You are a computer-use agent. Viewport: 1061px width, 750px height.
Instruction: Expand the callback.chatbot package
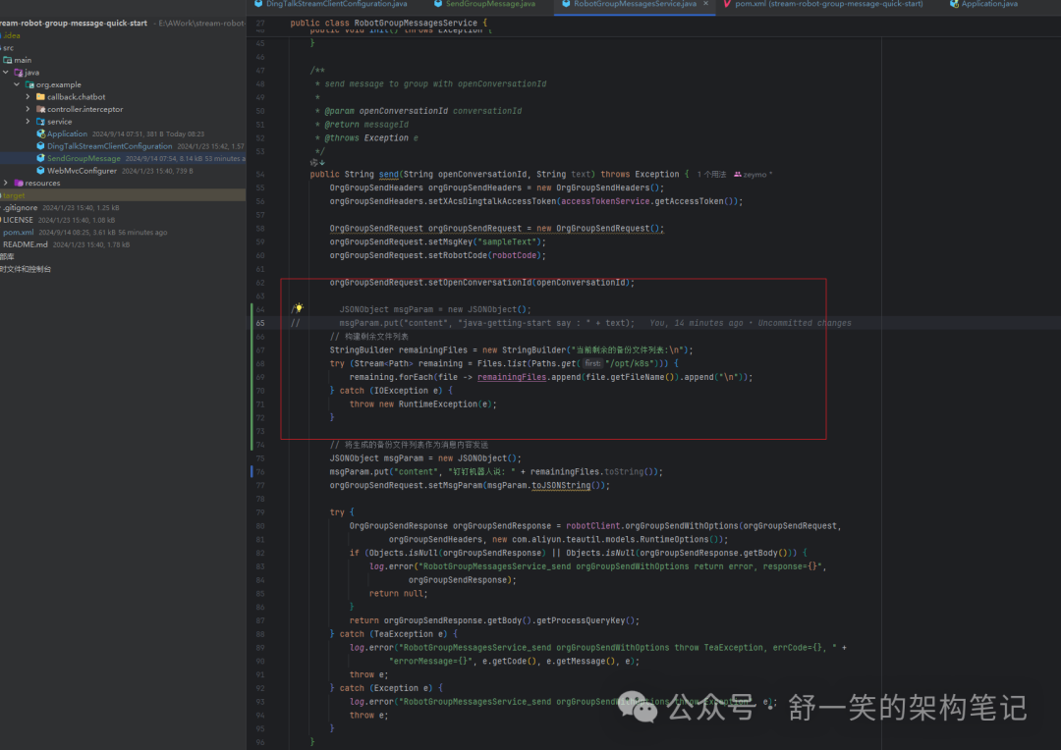point(28,97)
